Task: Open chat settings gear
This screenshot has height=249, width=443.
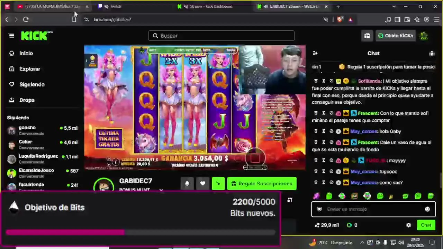Action: coord(408,225)
